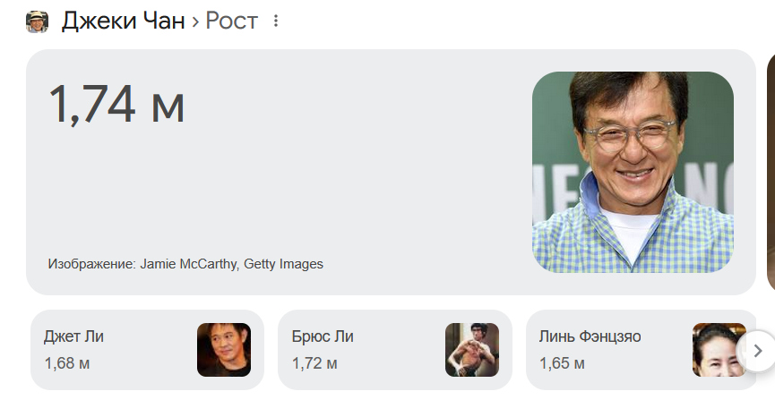
Task: Open the Джет Ли thumbnail photo
Action: coord(223,350)
